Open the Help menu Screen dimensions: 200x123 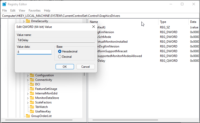point(47,11)
